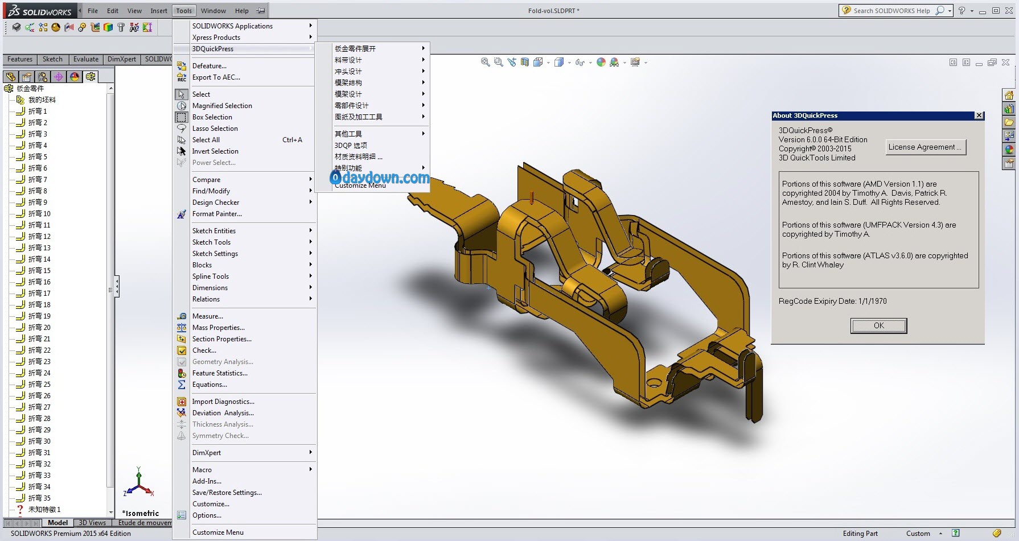This screenshot has width=1019, height=541.
Task: Expand the Help question mark dropdown
Action: coord(971,11)
